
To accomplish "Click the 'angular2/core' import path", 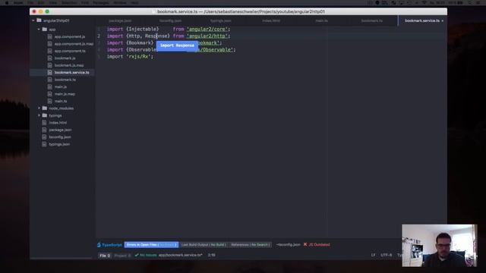I will pyautogui.click(x=207, y=29).
